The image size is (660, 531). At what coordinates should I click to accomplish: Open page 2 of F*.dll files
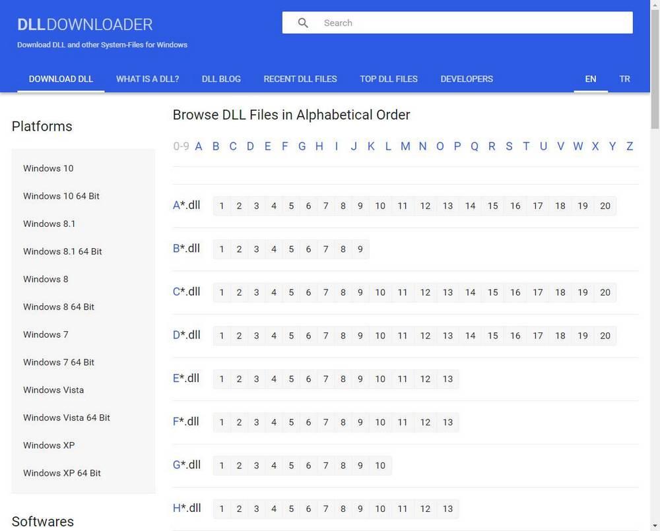[x=239, y=422]
